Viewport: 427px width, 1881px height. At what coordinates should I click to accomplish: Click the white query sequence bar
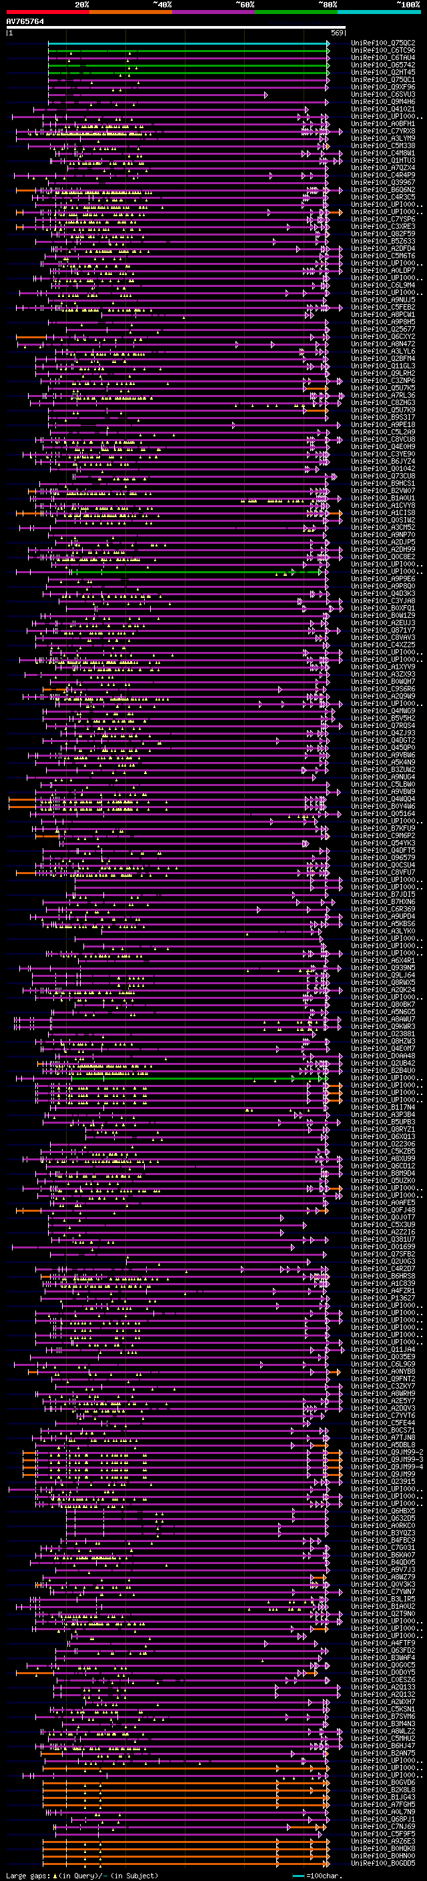[x=176, y=28]
